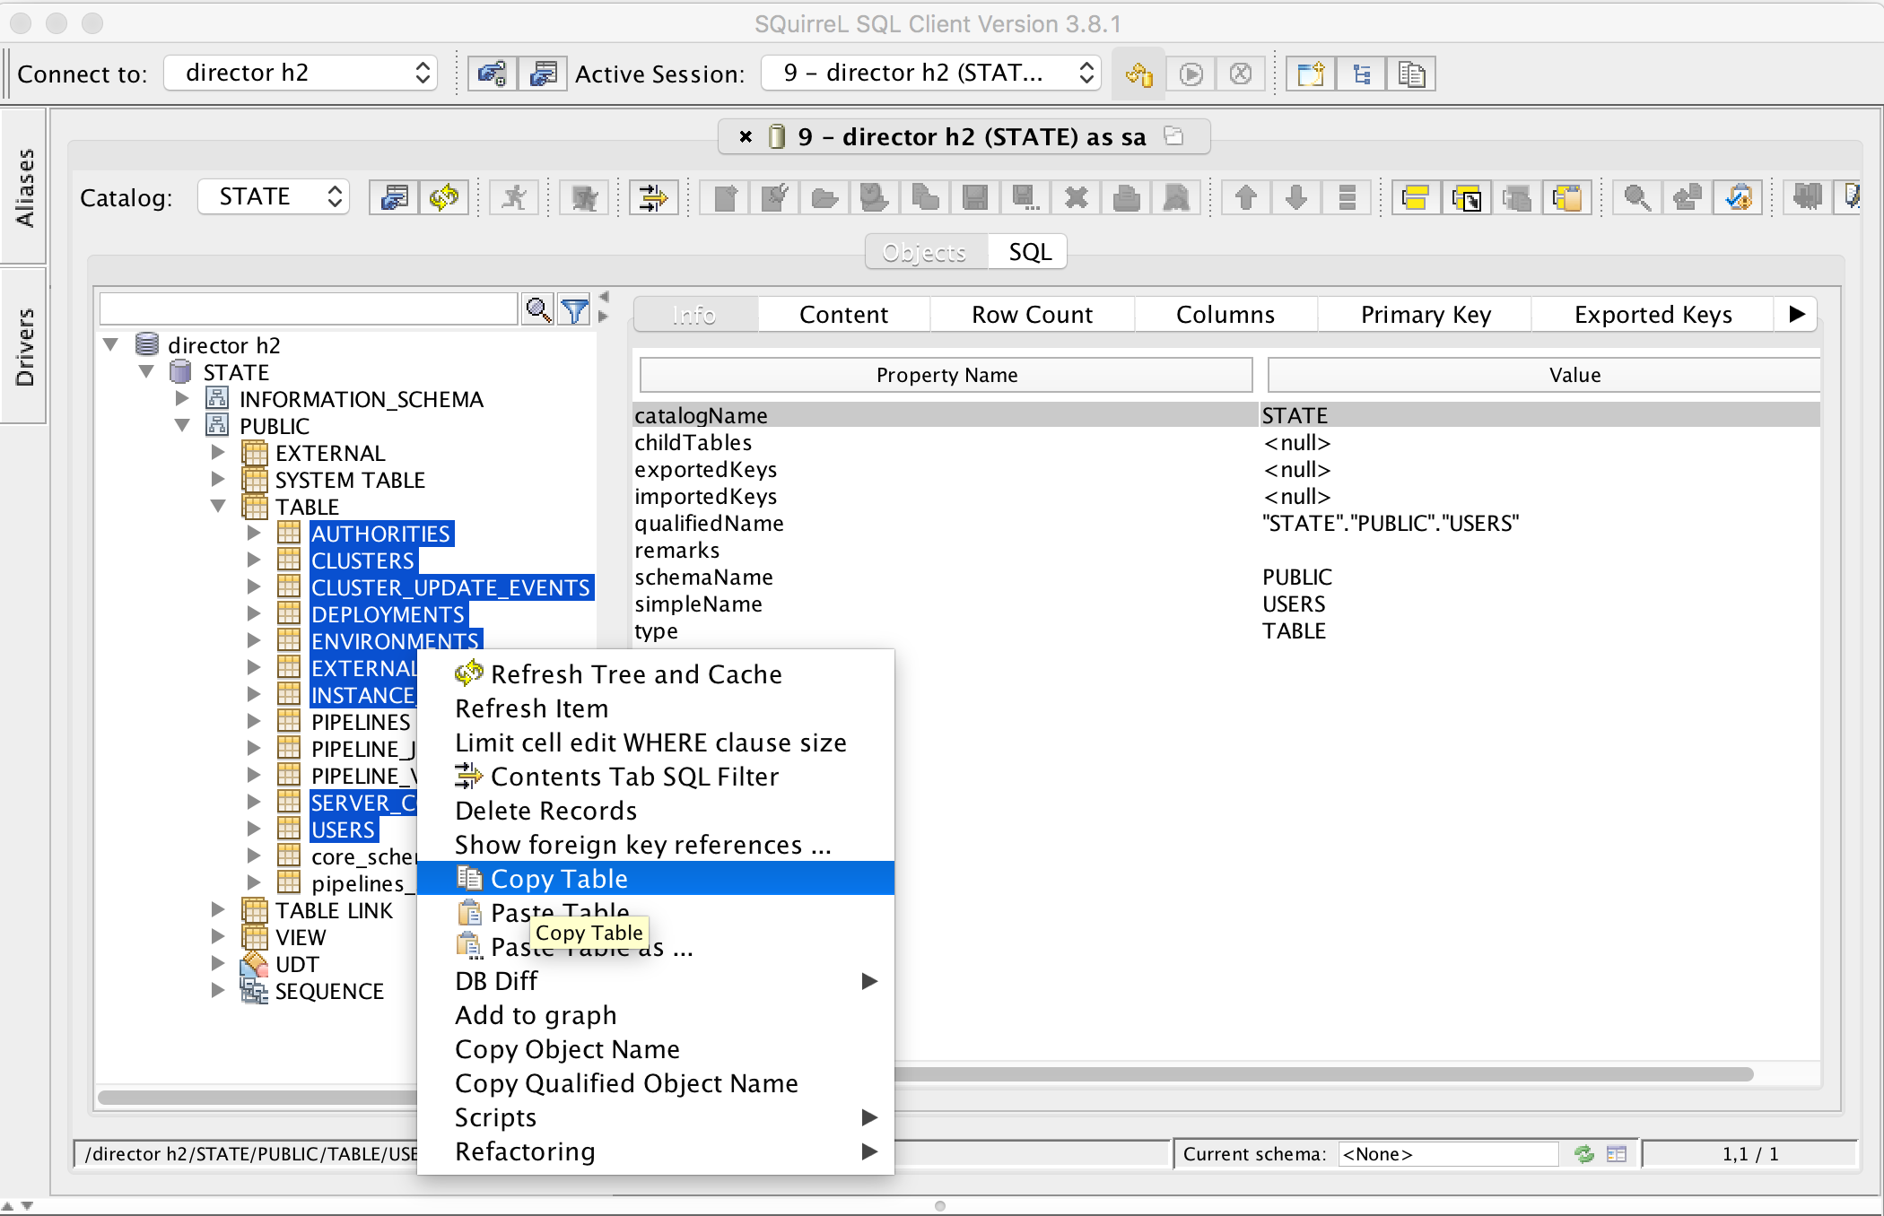Click the yellow bookmark rows icon
Viewport: 1884px width, 1216px height.
1416,197
